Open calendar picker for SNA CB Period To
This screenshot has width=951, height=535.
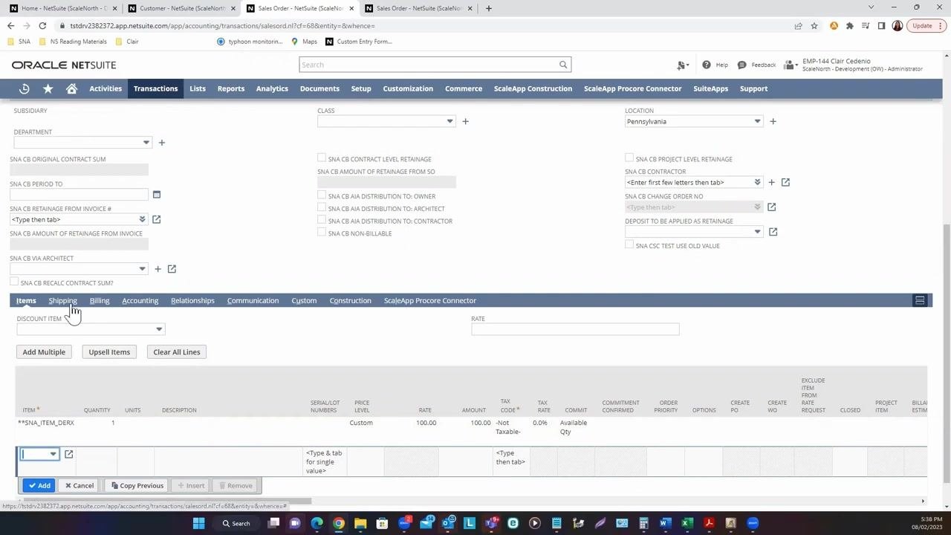(156, 195)
